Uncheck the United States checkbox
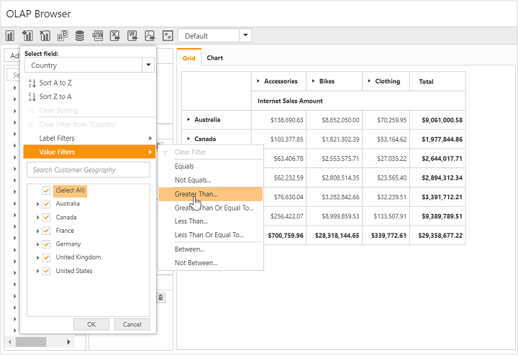Screen dimensions: 518x355 (x=46, y=271)
